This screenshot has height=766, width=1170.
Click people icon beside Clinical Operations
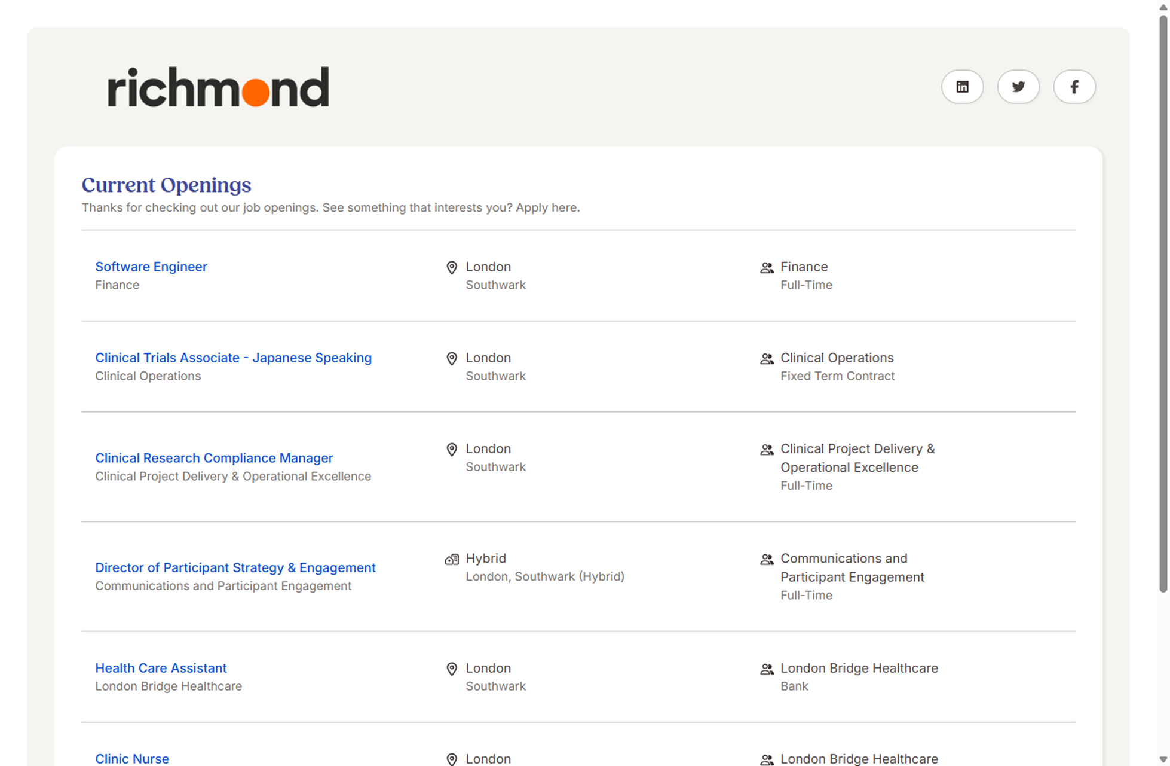[767, 358]
